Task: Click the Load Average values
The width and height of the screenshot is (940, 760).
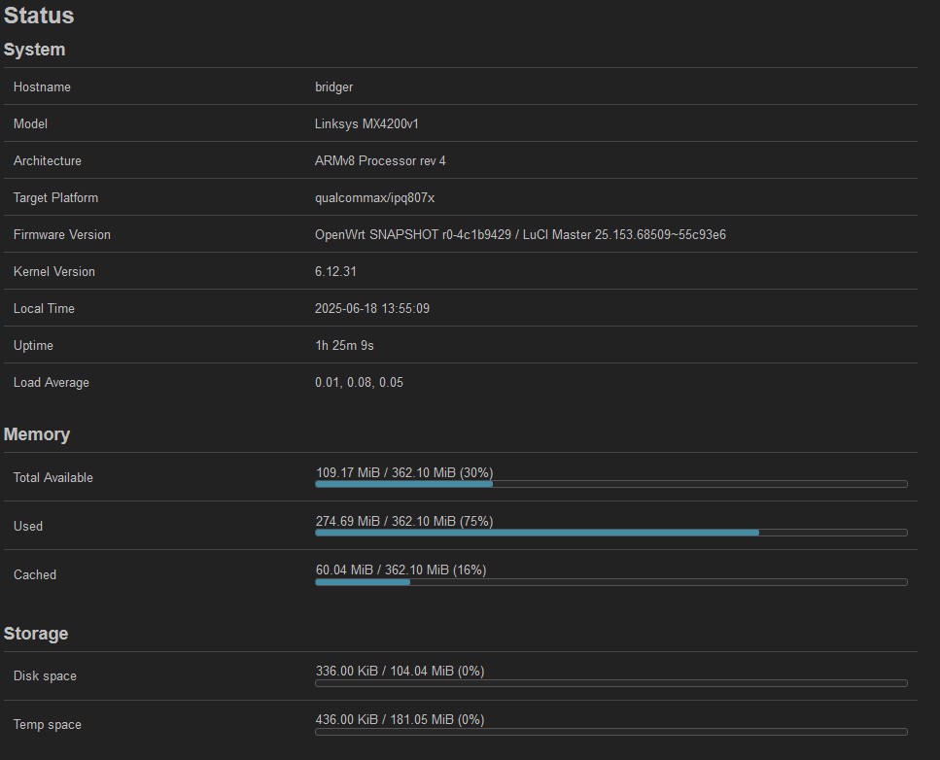Action: click(359, 382)
